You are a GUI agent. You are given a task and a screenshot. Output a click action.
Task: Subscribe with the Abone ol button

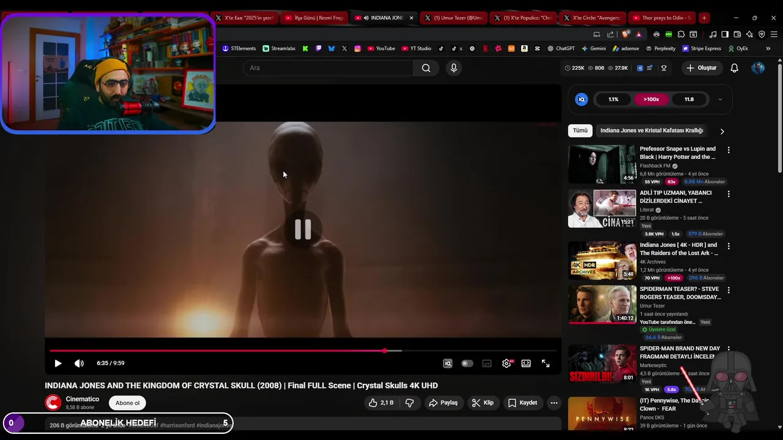pyautogui.click(x=127, y=403)
